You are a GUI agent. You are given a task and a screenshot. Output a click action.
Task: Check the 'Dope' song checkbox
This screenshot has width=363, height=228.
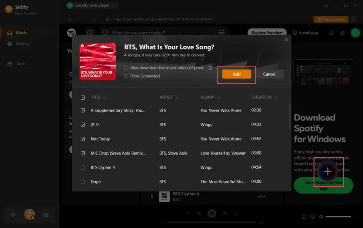point(83,182)
